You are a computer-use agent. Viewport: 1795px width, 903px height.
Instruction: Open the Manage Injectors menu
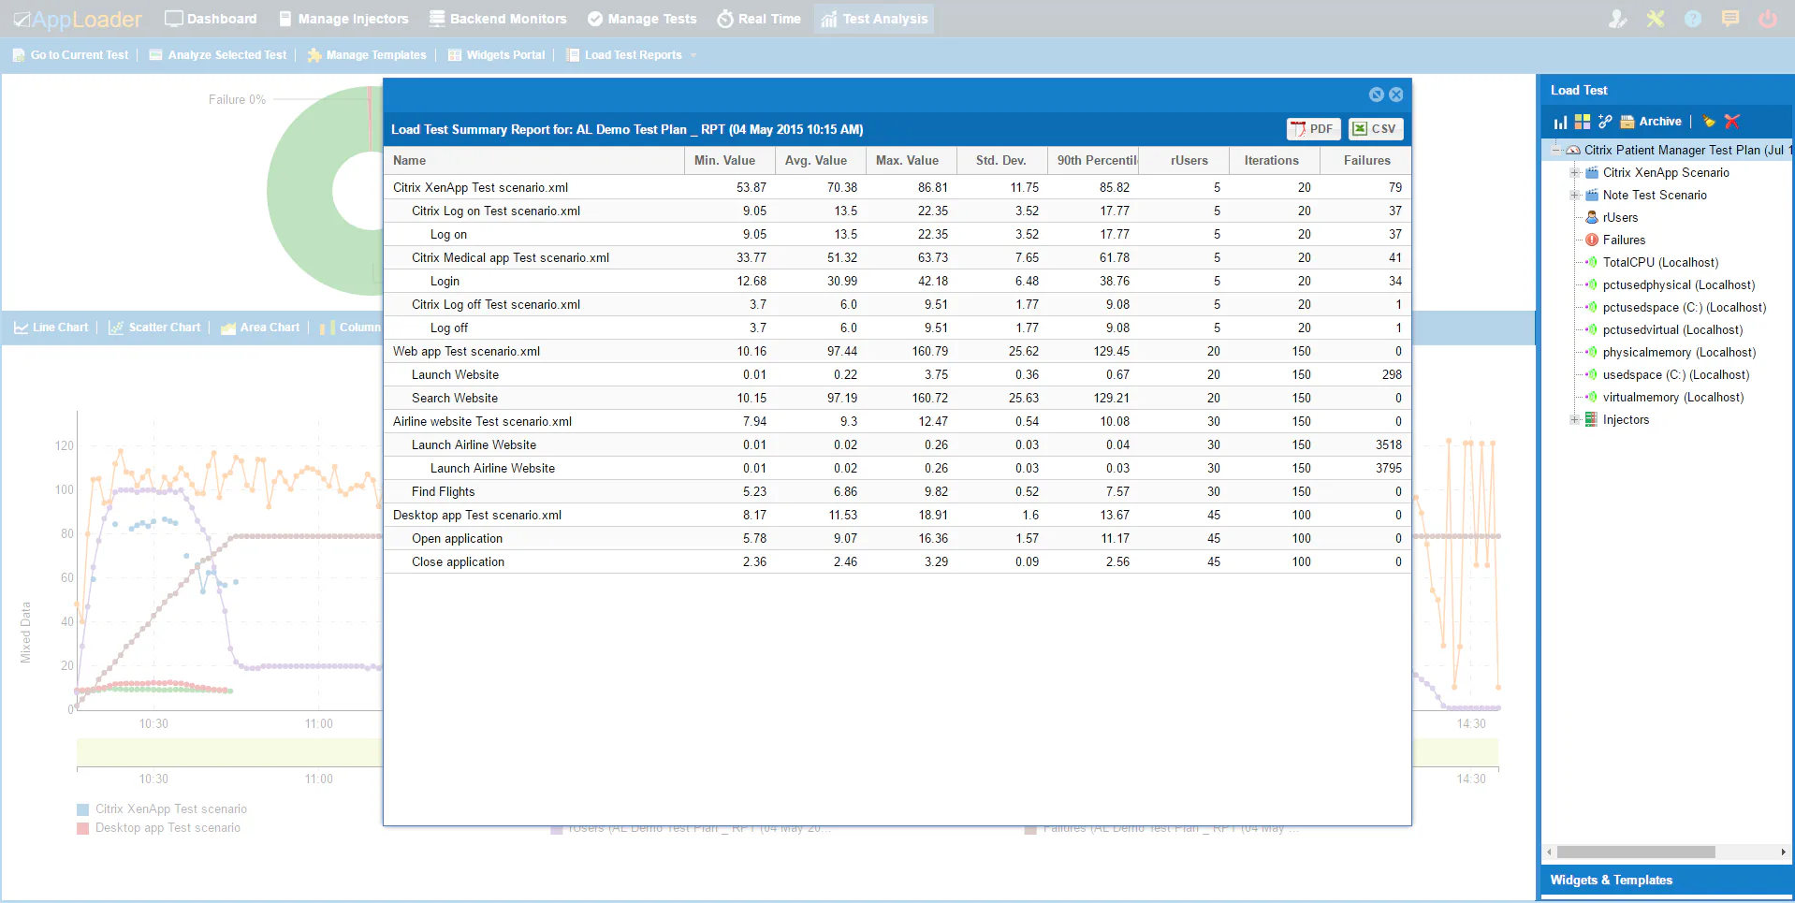coord(343,19)
